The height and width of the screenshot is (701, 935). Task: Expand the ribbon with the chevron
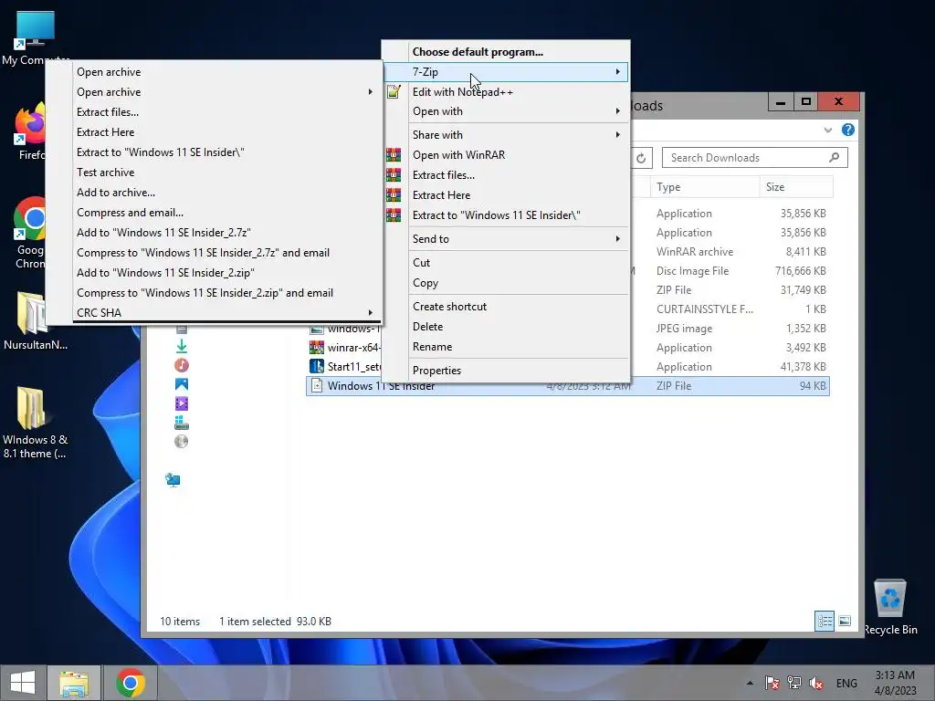point(827,130)
